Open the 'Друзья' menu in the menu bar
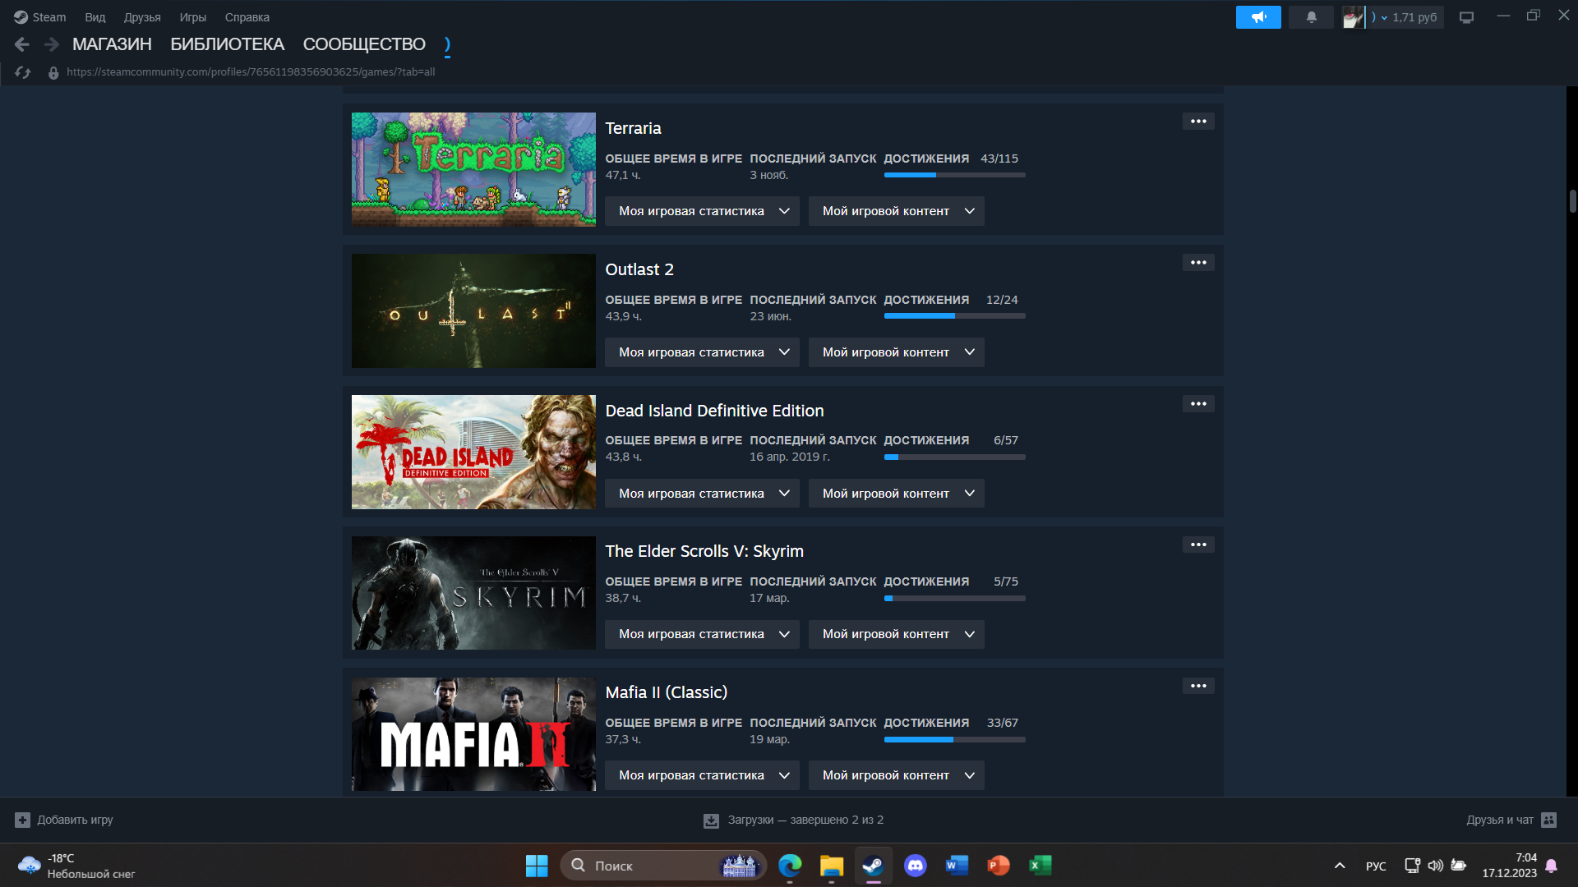 [142, 17]
